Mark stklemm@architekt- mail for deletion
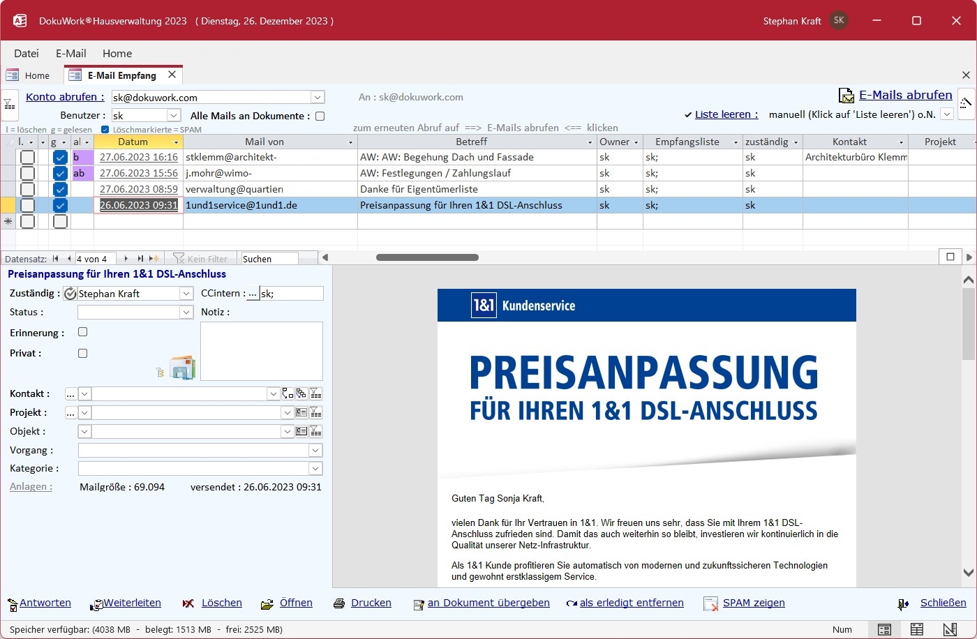This screenshot has height=639, width=977. (x=27, y=157)
